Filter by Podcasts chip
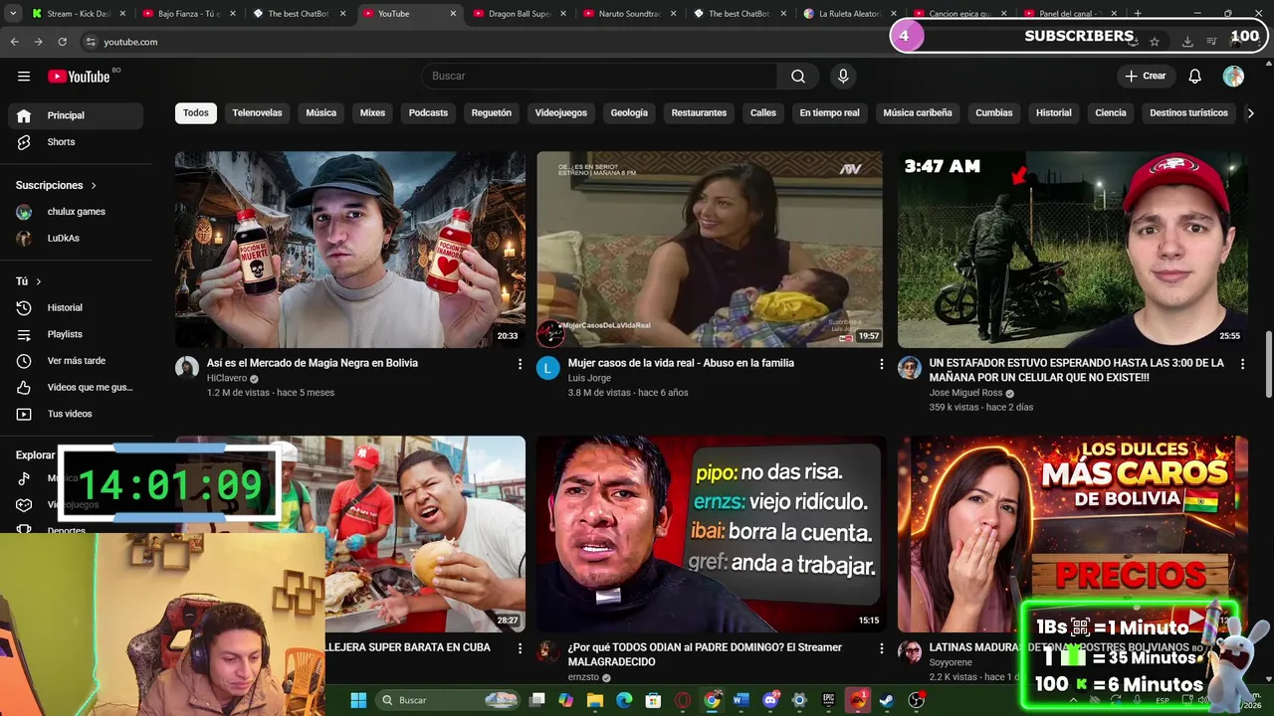Image resolution: width=1274 pixels, height=716 pixels. (428, 113)
